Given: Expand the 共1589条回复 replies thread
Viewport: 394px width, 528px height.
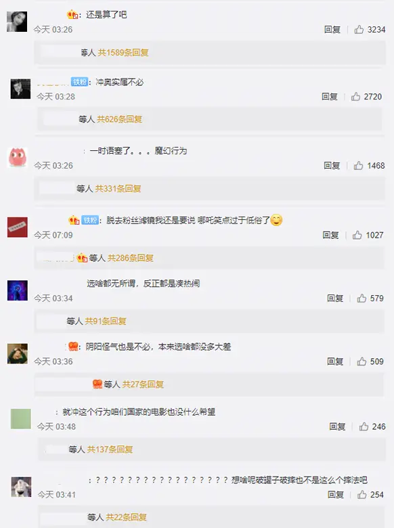Looking at the screenshot, I should pyautogui.click(x=123, y=53).
